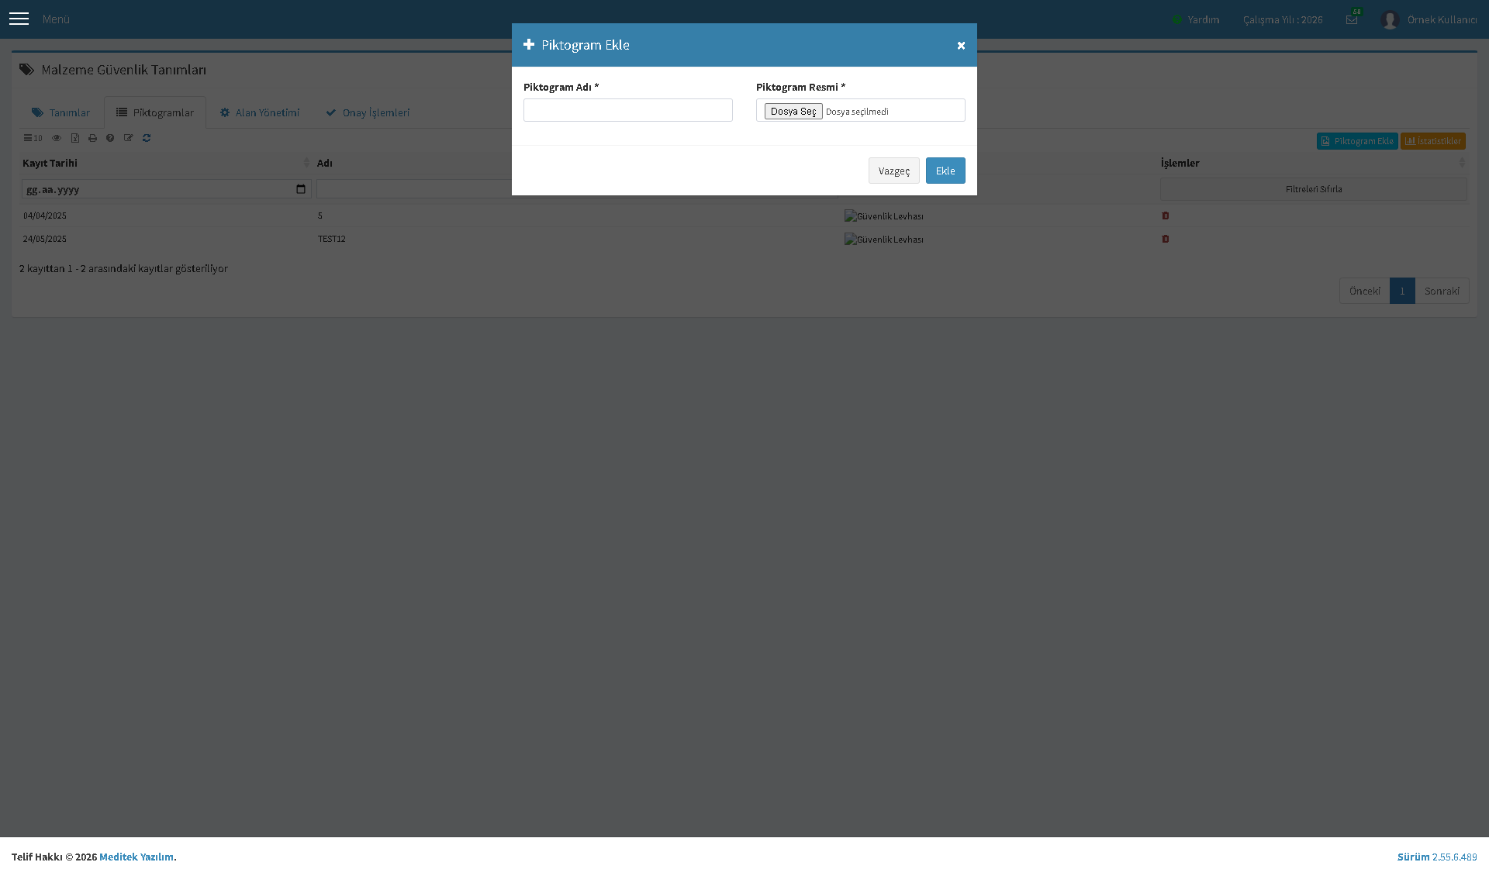This screenshot has height=876, width=1489.
Task: Click the eye column-visibility icon in table toolbar
Action: (57, 138)
